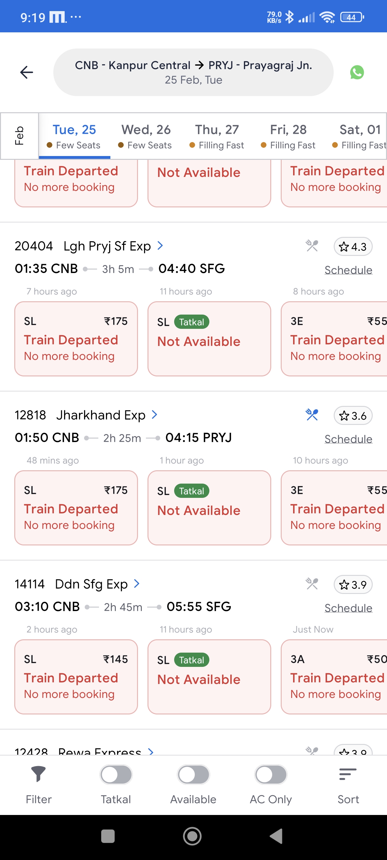The image size is (387, 860).
Task: Tap the Kanpur to Prayagraj search bar
Action: click(193, 72)
